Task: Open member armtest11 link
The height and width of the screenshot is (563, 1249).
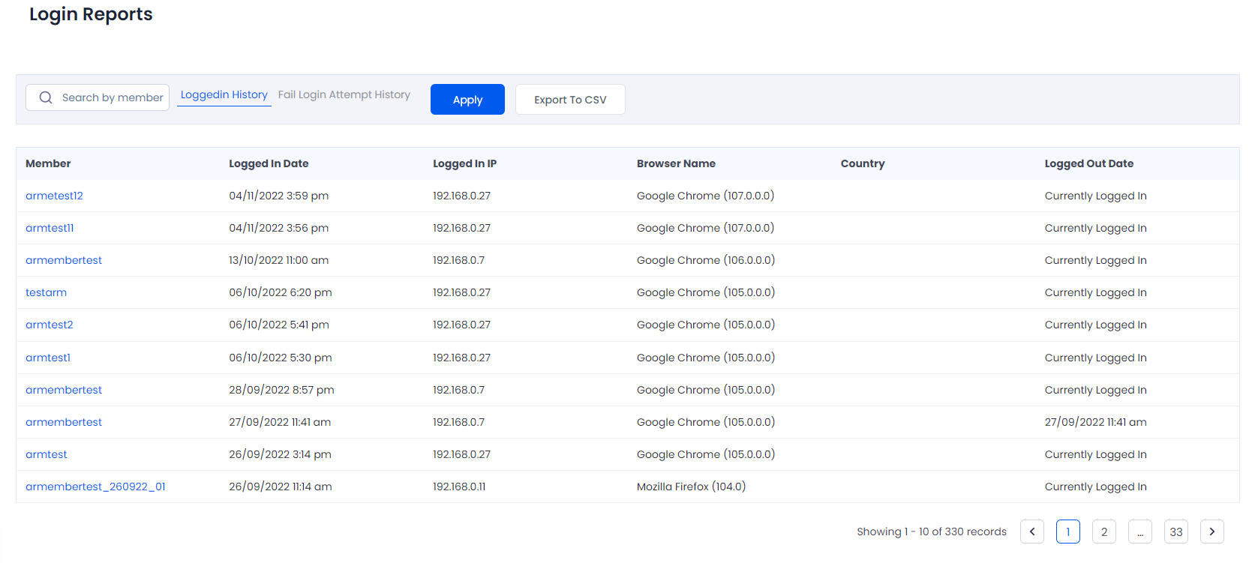Action: pyautogui.click(x=50, y=228)
